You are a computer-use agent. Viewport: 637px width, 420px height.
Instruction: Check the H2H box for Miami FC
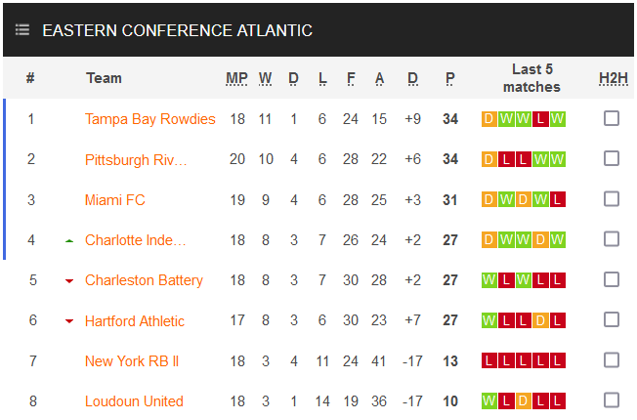pos(612,199)
